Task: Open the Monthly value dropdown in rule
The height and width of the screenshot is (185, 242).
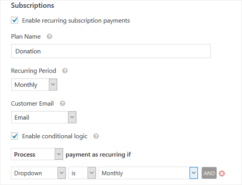Action: pyautogui.click(x=148, y=173)
